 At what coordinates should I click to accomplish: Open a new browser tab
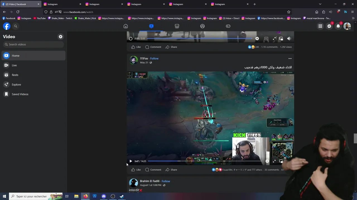click(254, 4)
